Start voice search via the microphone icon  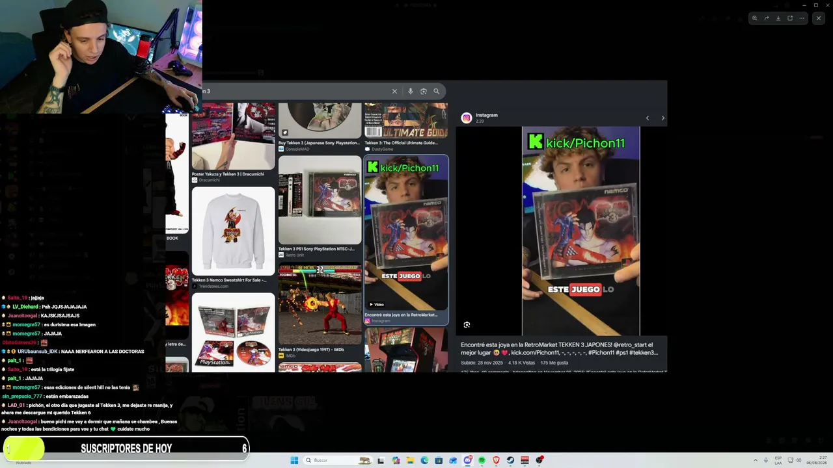point(410,91)
